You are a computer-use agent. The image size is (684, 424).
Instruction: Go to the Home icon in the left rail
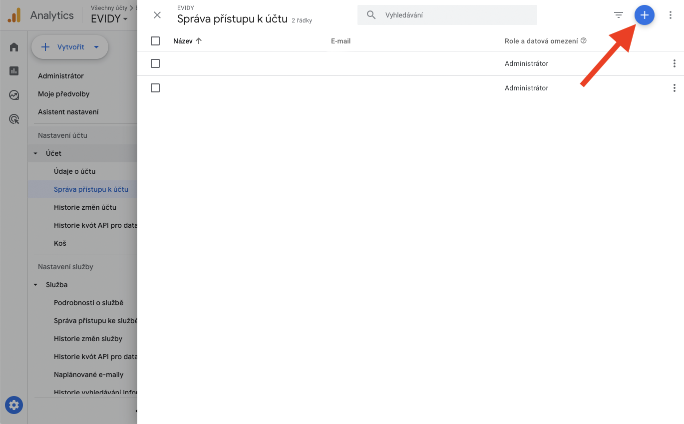[14, 47]
